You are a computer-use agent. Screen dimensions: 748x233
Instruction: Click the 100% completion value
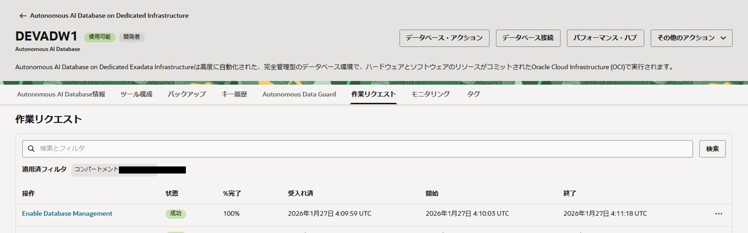coord(232,214)
